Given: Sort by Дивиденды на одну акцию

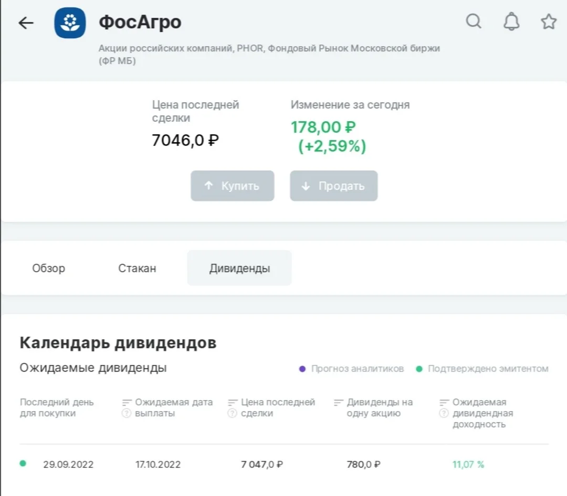Looking at the screenshot, I should 339,402.
